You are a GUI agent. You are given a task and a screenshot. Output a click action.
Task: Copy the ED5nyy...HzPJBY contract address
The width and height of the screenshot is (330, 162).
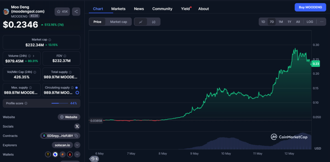pyautogui.click(x=76, y=136)
